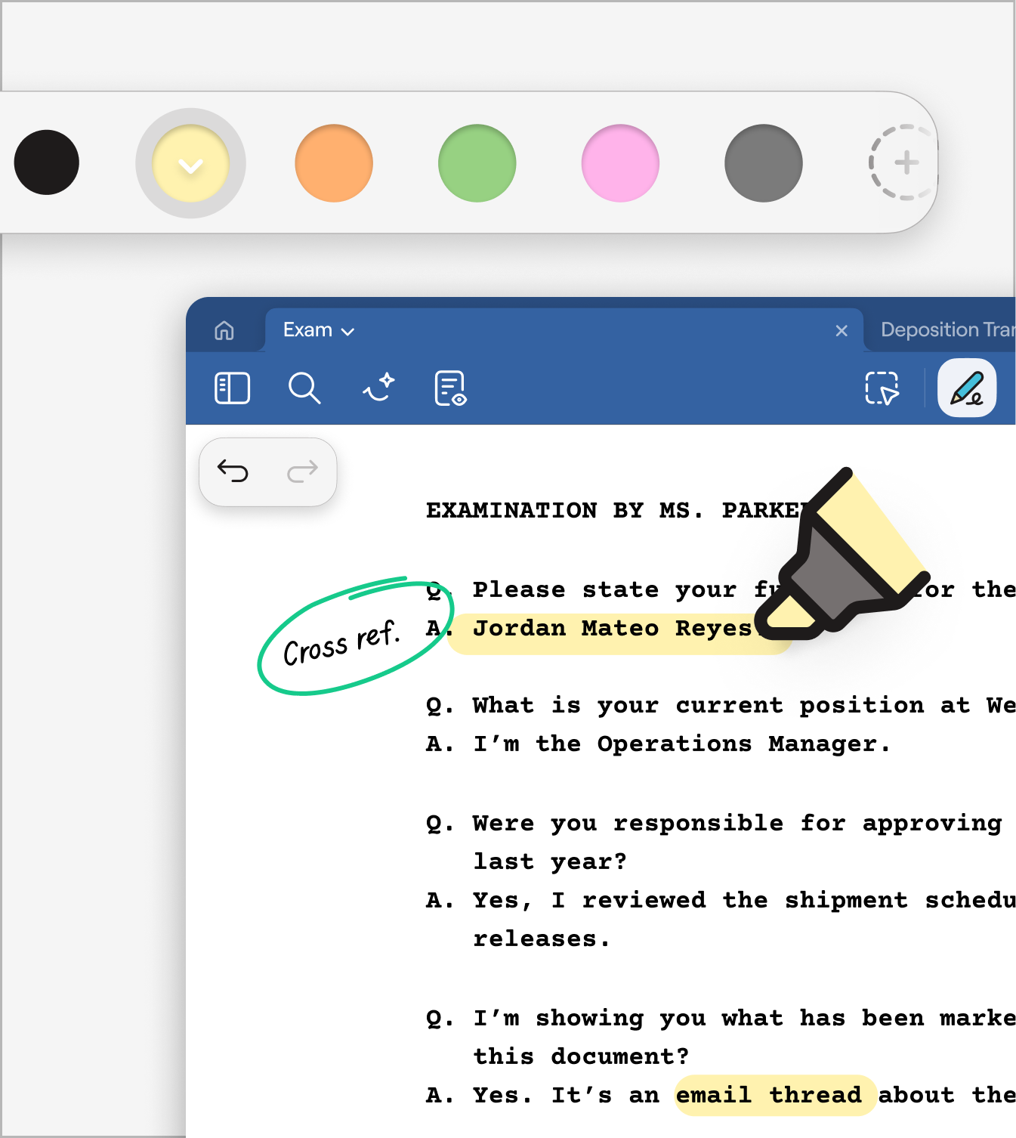Undo the last annotation
1016x1138 pixels.
coord(233,472)
